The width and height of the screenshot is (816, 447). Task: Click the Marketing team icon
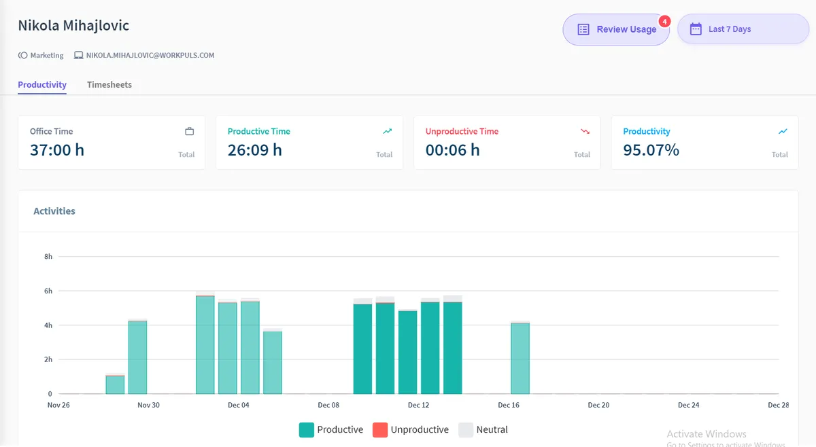(22, 56)
